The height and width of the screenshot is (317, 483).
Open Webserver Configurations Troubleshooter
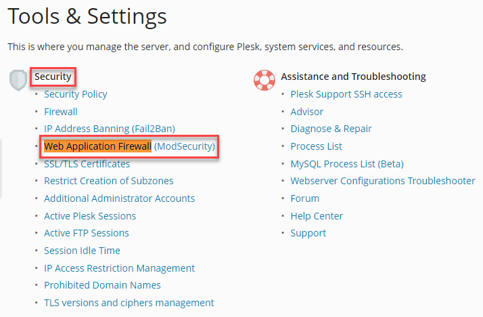pos(383,181)
